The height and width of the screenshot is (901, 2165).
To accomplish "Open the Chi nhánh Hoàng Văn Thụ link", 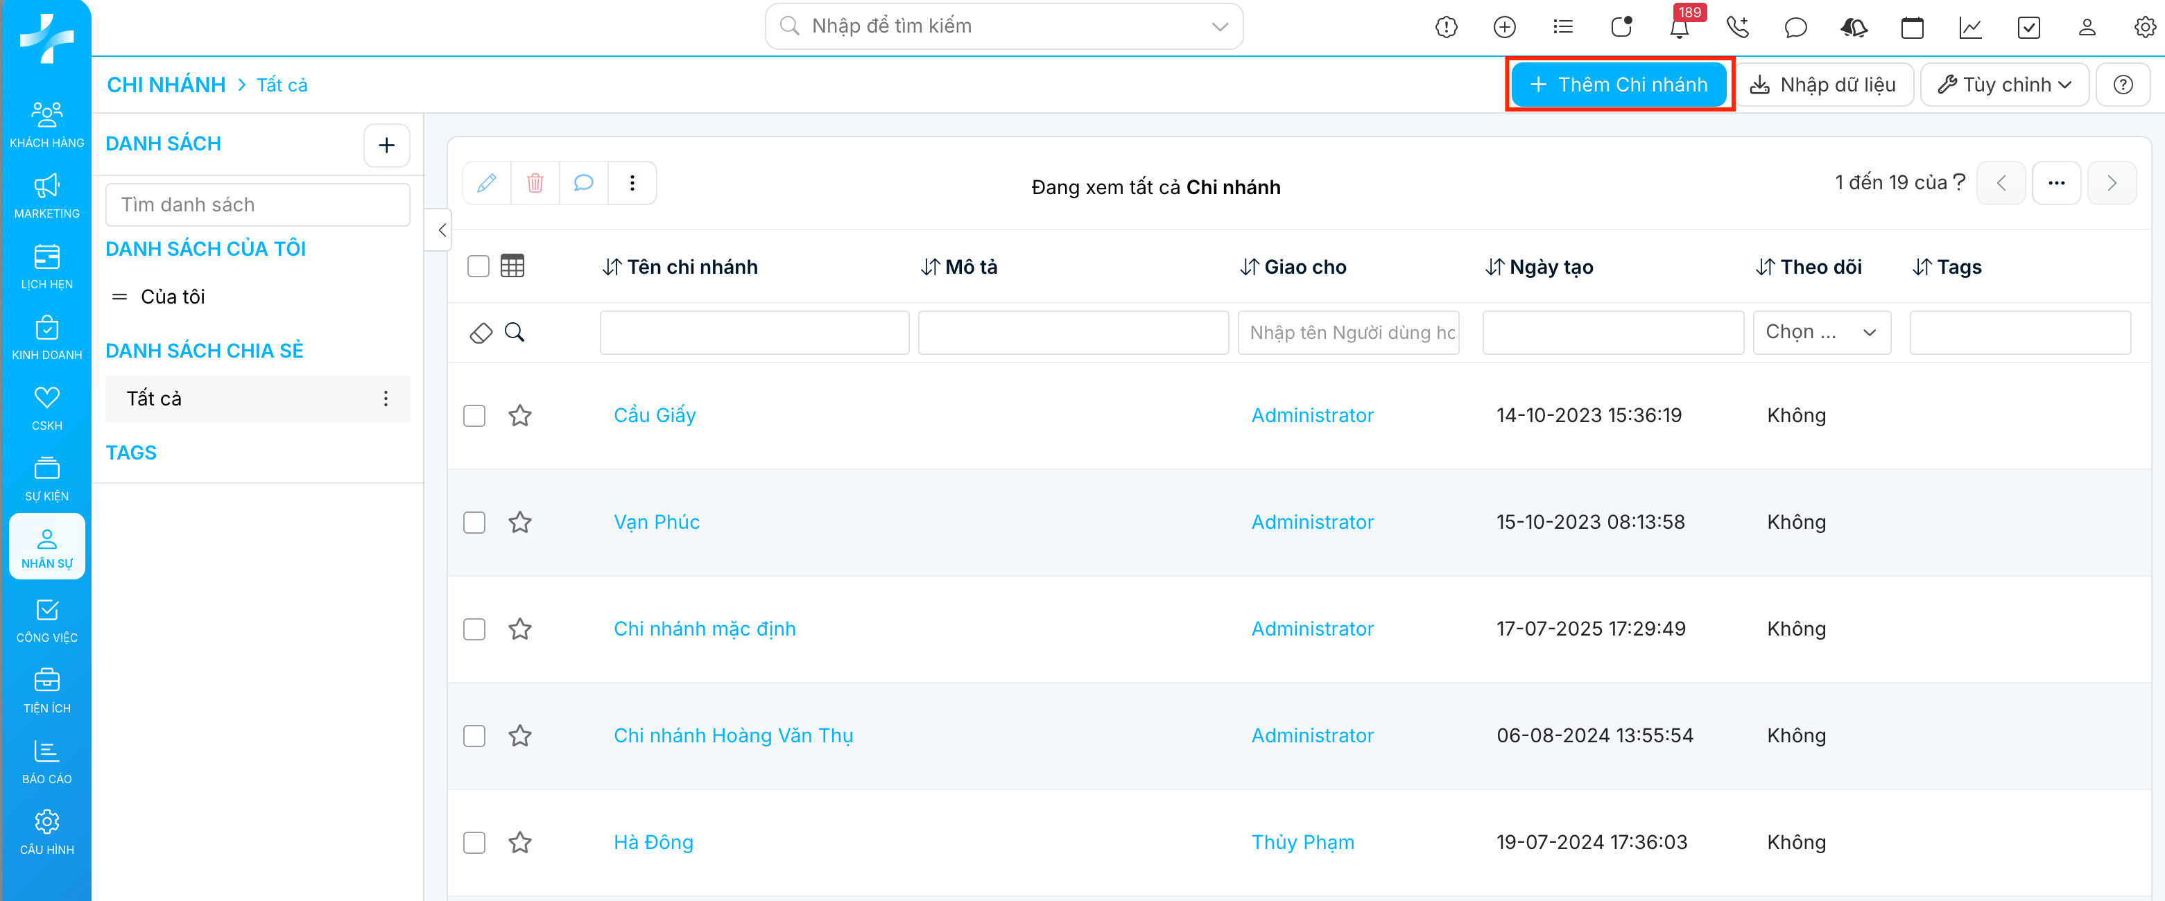I will pos(733,735).
